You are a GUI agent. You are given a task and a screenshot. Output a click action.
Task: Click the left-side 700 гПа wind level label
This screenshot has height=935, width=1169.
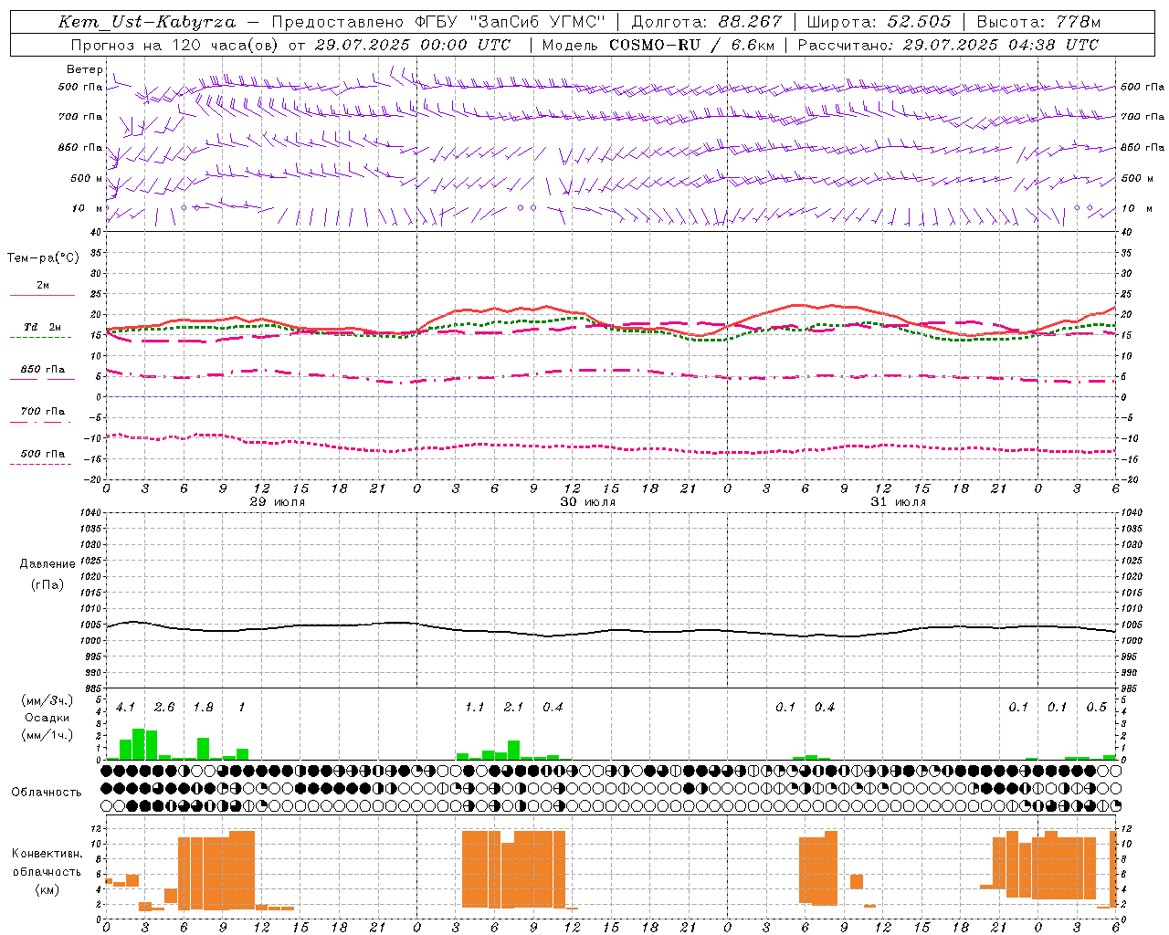pos(80,117)
